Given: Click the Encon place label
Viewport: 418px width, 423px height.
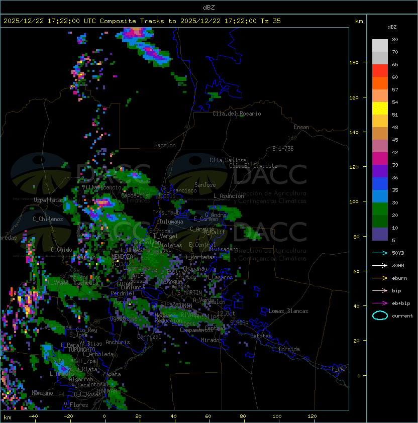Looking at the screenshot, I should [301, 127].
